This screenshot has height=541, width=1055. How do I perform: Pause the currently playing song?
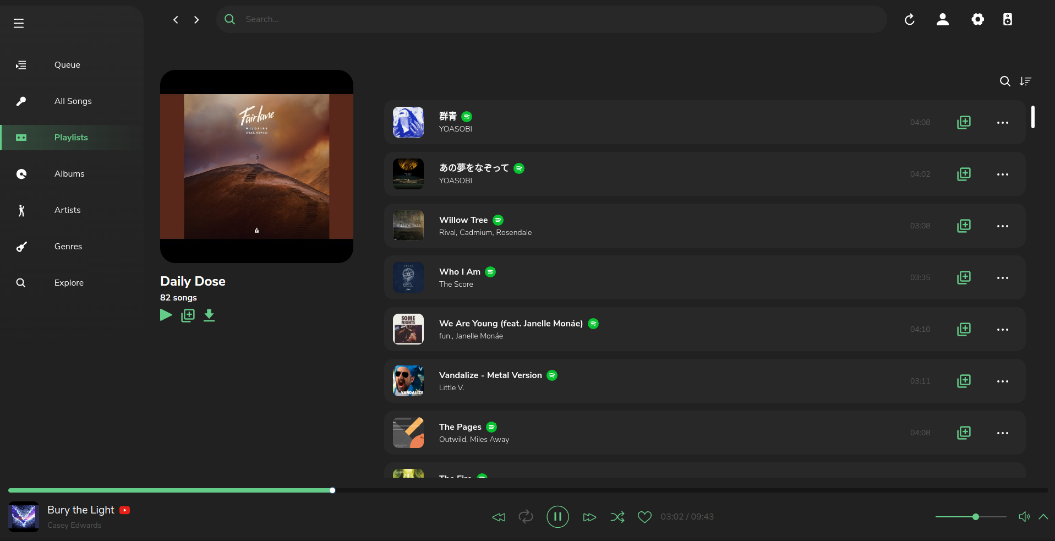[557, 517]
